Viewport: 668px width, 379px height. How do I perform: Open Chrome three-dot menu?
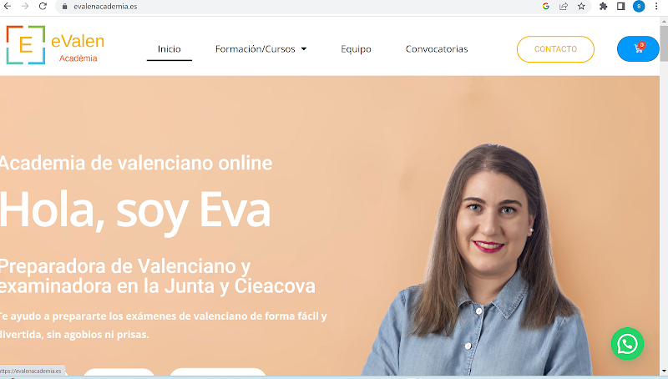[656, 7]
